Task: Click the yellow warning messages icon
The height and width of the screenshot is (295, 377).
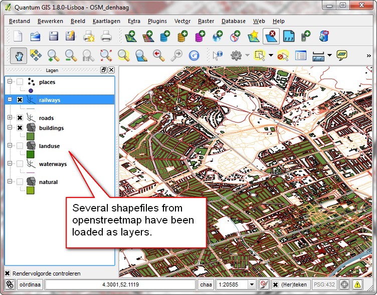Action: tap(357, 284)
